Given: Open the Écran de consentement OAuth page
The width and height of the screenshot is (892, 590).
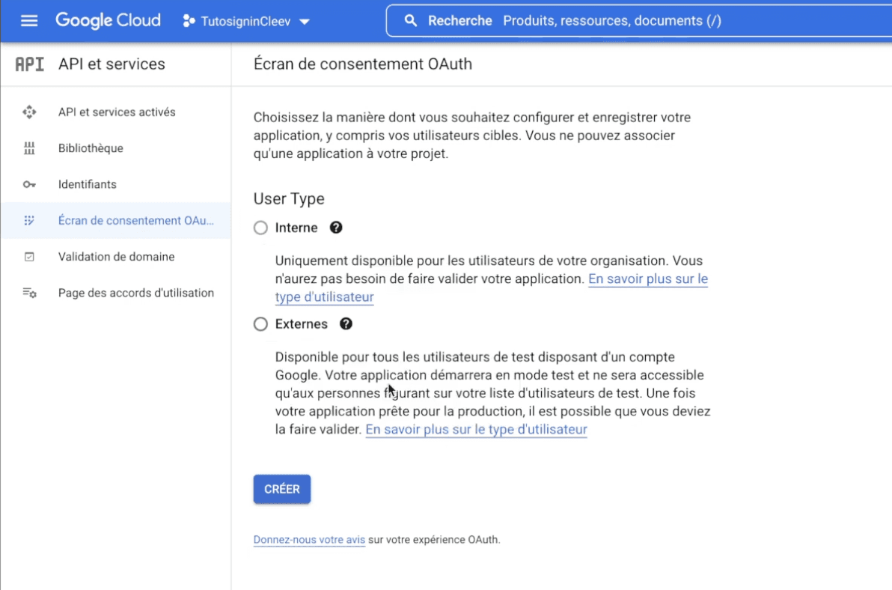Looking at the screenshot, I should 135,220.
